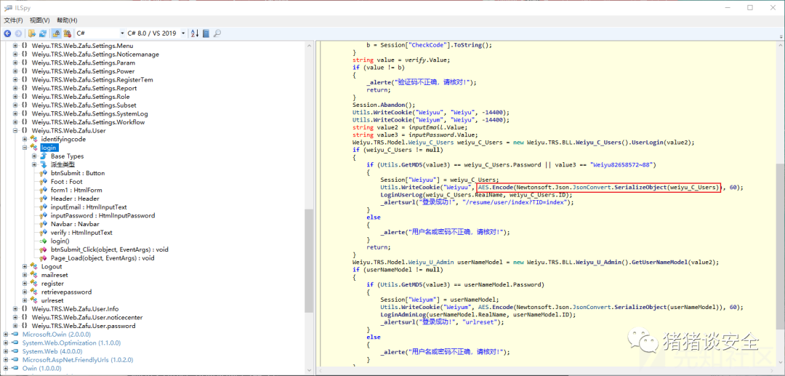The width and height of the screenshot is (785, 376).
Task: Select the urlreset class
Action: [51, 300]
